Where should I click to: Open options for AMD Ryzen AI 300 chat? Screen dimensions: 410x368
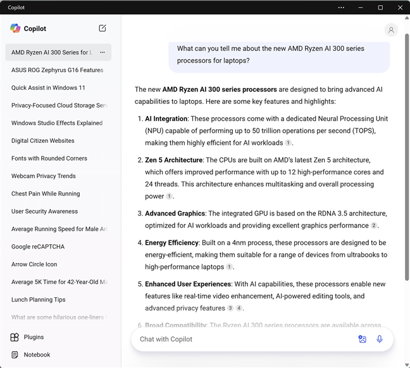(x=102, y=52)
